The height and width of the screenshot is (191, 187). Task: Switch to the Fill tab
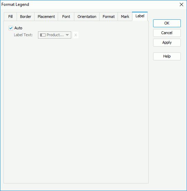tap(10, 17)
